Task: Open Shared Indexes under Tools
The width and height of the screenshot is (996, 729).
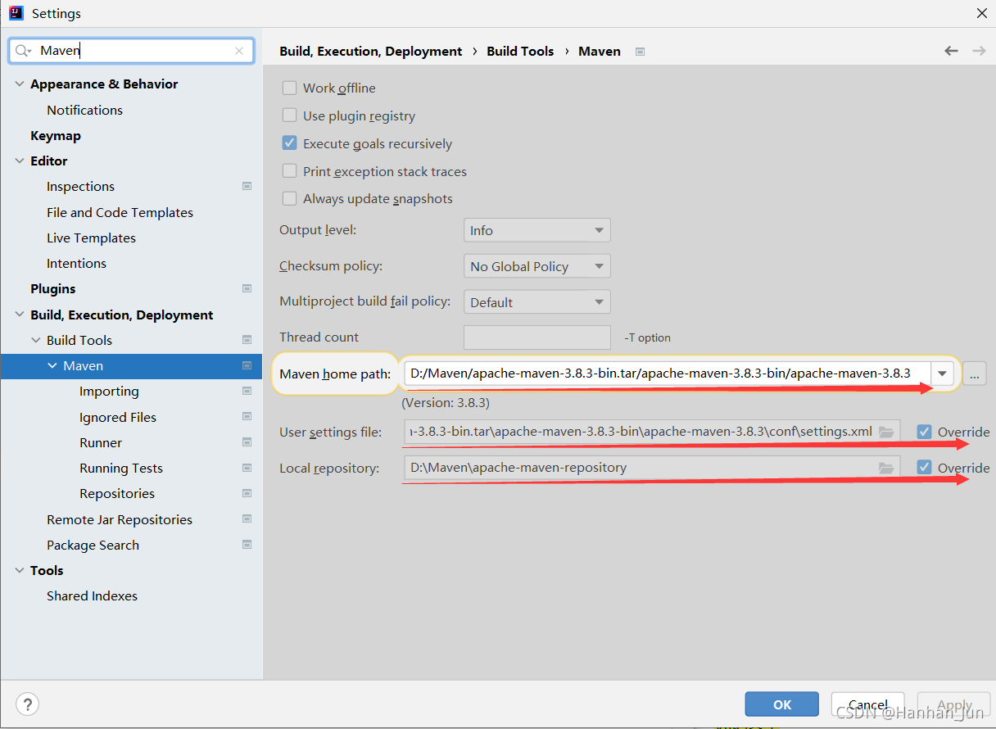Action: 92,595
